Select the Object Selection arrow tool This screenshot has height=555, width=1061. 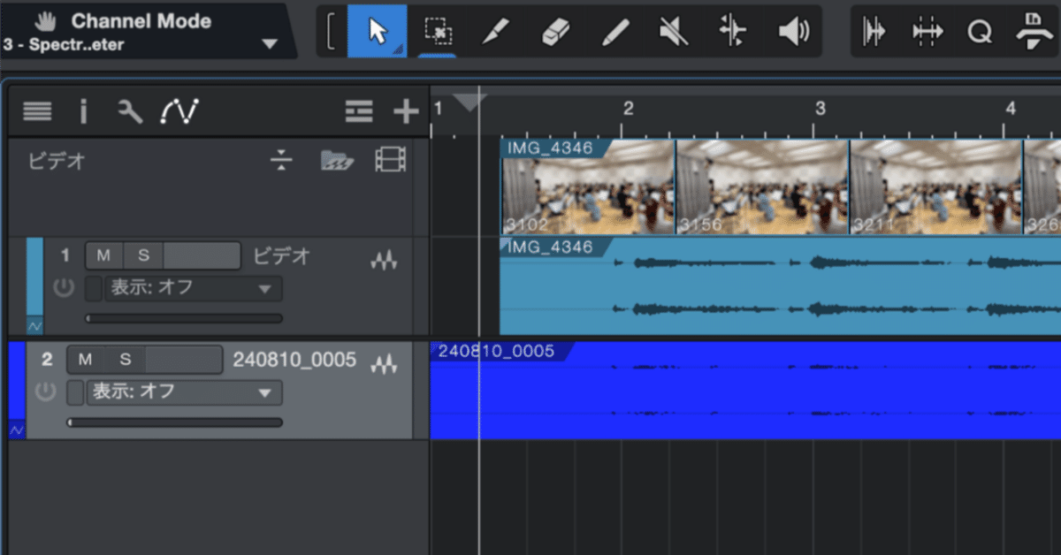tap(377, 29)
